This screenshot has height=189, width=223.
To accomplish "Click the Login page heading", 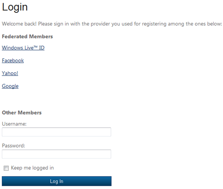I will pos(15,7).
